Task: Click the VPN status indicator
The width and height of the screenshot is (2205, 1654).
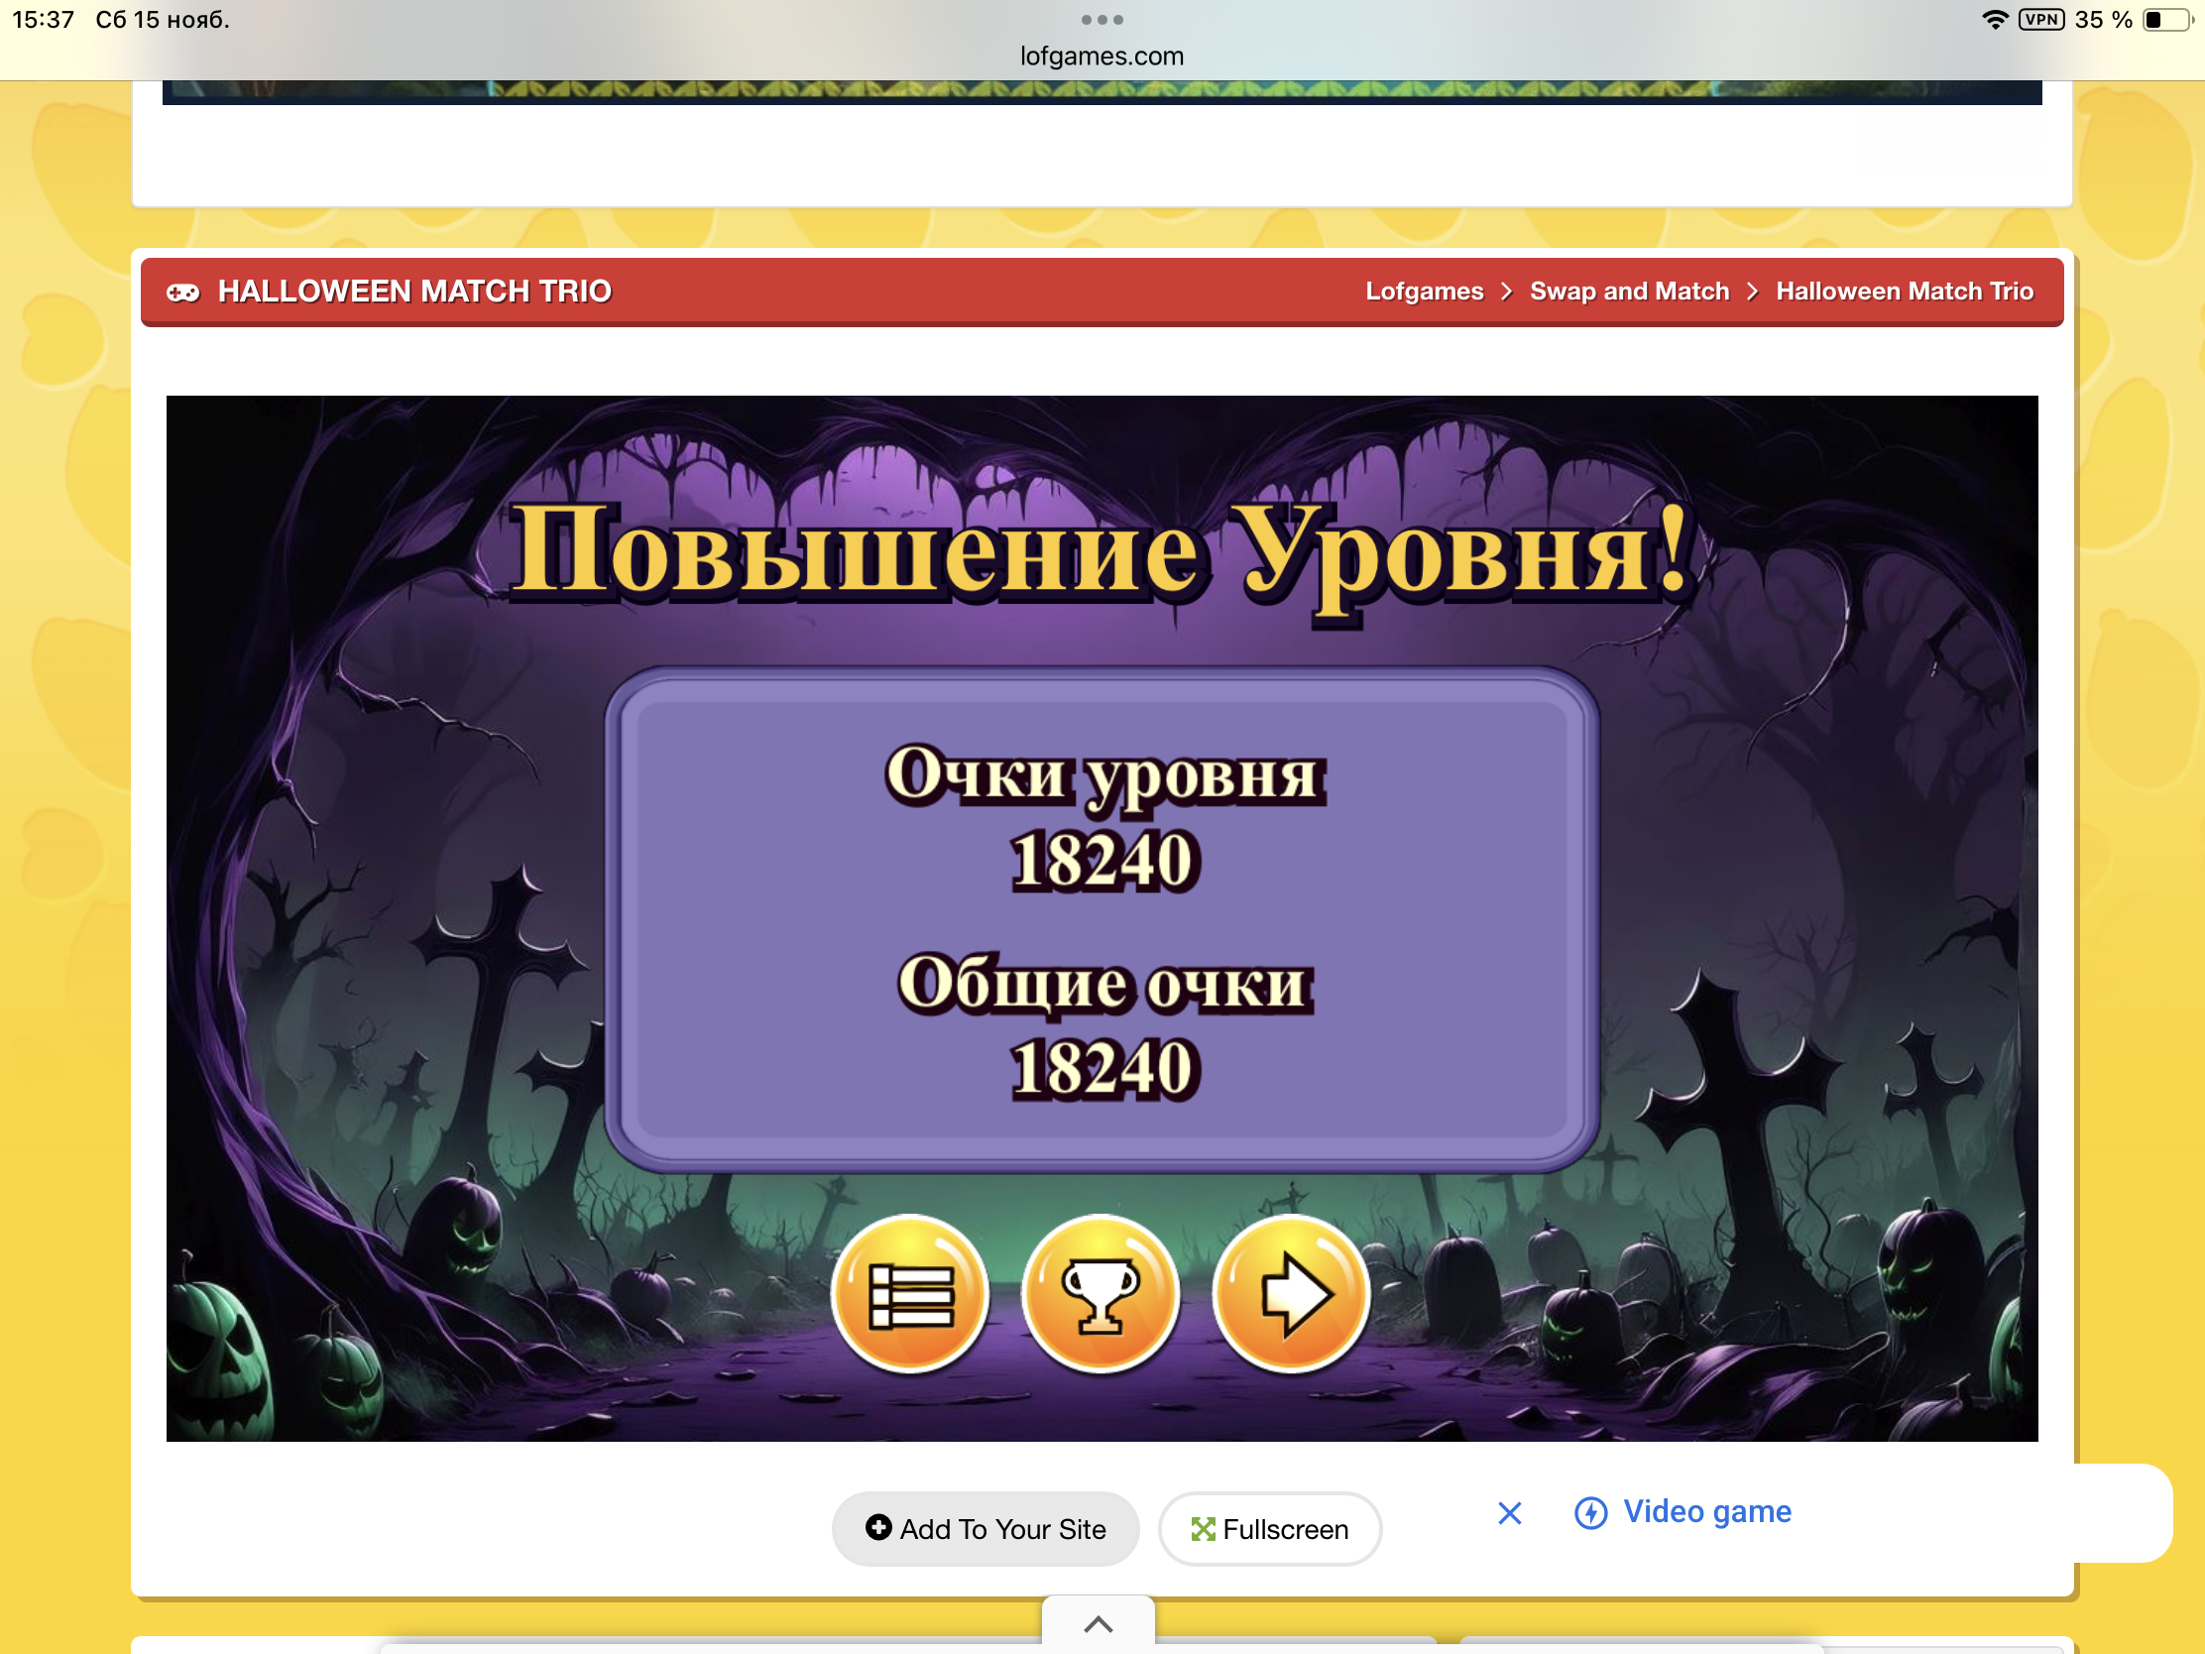Action: (2040, 20)
